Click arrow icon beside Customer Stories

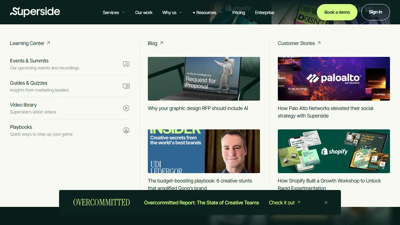coord(319,43)
